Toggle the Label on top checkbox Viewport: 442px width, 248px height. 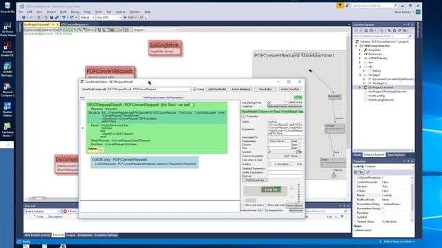click(285, 103)
